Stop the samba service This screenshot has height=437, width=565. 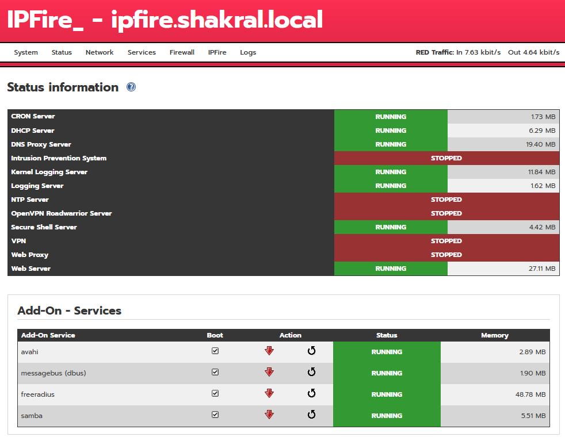(x=269, y=415)
